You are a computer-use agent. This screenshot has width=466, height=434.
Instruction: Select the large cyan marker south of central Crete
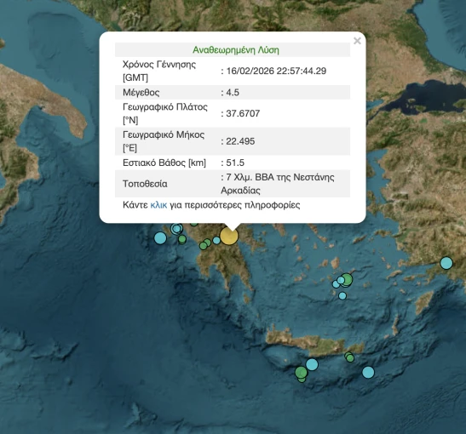pos(312,364)
